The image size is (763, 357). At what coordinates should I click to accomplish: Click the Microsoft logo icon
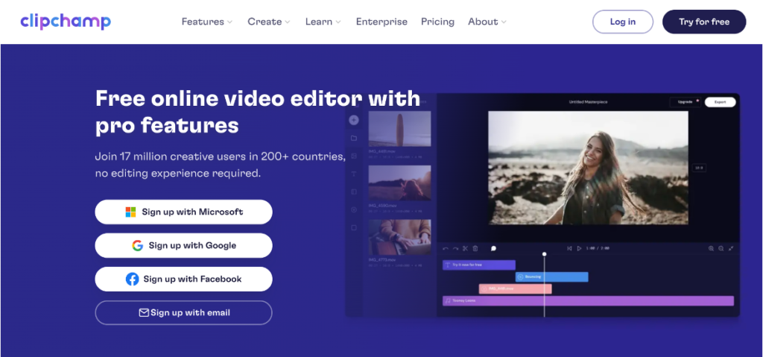coord(130,212)
